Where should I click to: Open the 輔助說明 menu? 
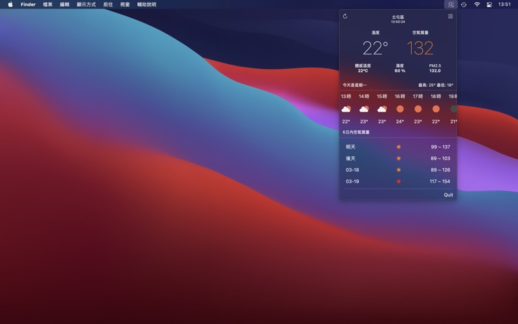147,5
